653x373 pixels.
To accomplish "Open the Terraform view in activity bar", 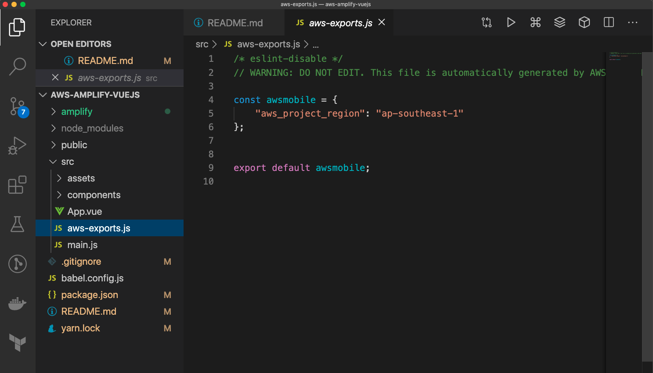I will (x=18, y=342).
